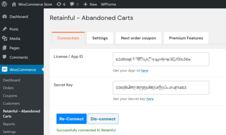This screenshot has height=135, width=226.
Task: Click the 'Secret Key' label
Action: [x=63, y=85]
